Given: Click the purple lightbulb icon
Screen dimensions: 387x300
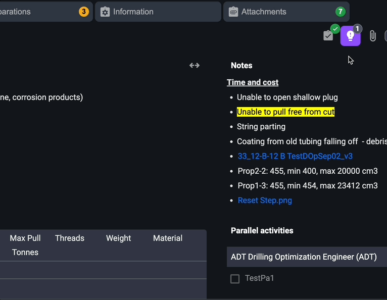Looking at the screenshot, I should pyautogui.click(x=350, y=36).
